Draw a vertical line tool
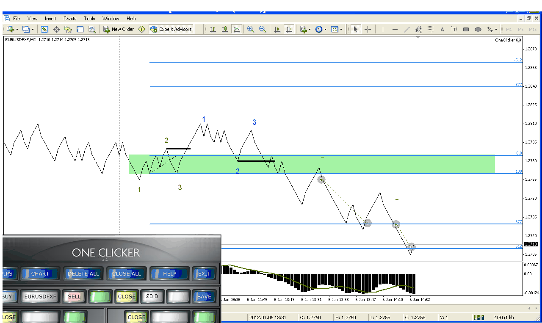Image resolution: width=542 pixels, height=323 pixels. 383,29
